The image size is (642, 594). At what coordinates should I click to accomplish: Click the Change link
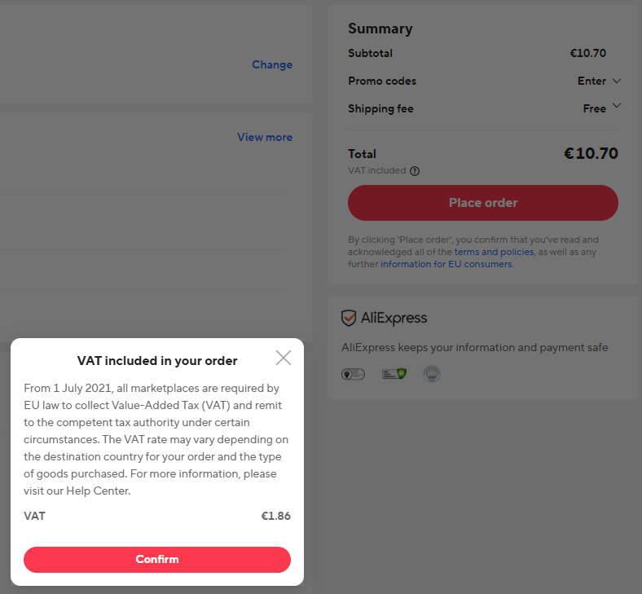coord(272,65)
